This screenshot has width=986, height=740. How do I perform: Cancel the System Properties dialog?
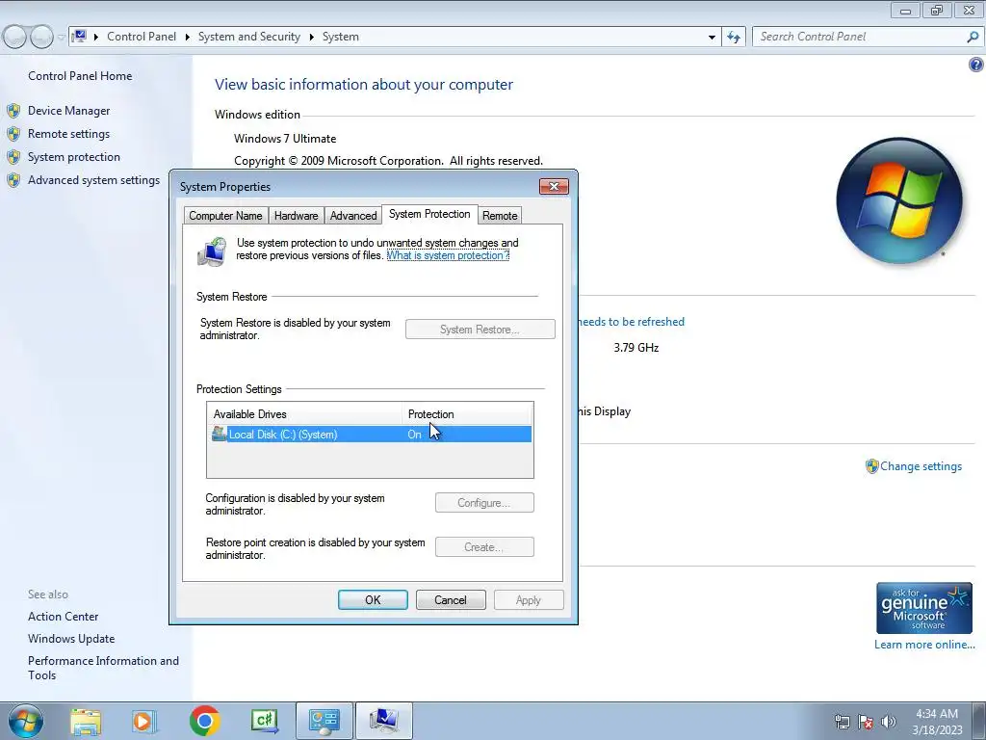click(x=451, y=599)
